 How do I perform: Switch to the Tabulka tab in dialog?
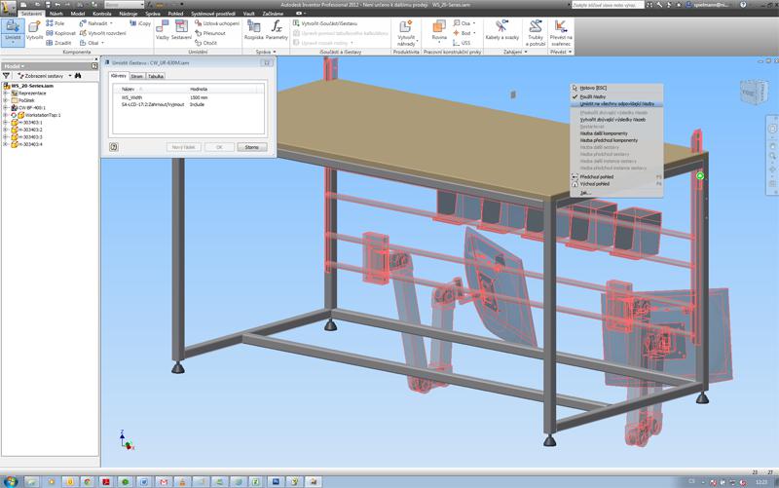coord(156,76)
